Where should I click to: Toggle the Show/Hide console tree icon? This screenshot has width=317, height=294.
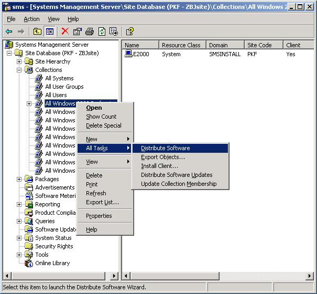click(x=50, y=31)
